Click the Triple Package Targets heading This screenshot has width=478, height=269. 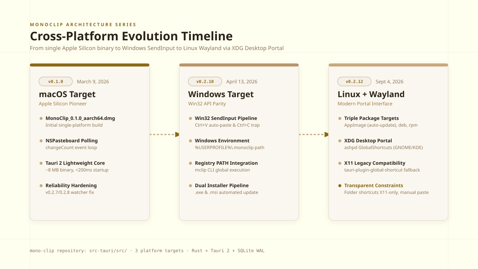pyautogui.click(x=372, y=118)
